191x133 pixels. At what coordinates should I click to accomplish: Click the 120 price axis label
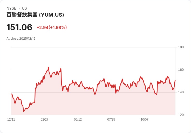click(x=181, y=115)
